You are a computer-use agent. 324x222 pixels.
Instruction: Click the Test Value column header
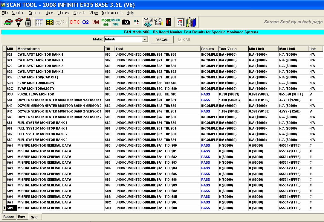(x=233, y=49)
